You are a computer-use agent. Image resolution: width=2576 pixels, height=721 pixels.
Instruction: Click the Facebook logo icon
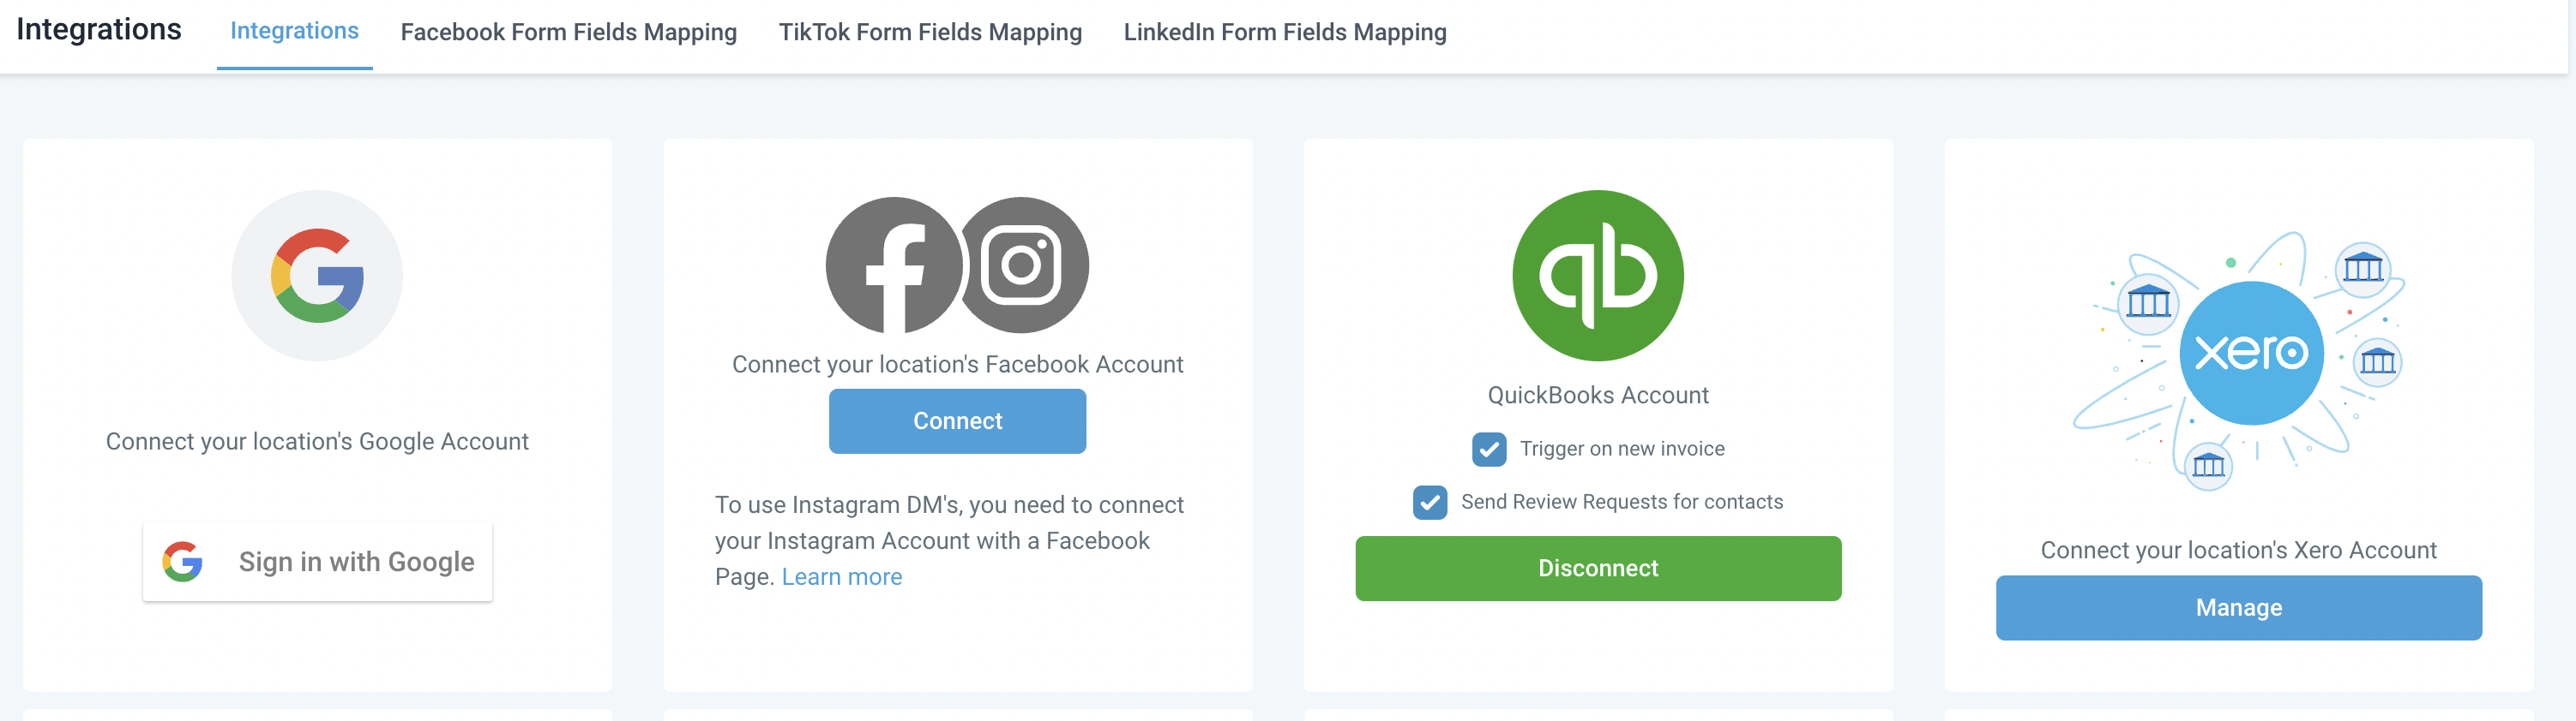point(894,265)
